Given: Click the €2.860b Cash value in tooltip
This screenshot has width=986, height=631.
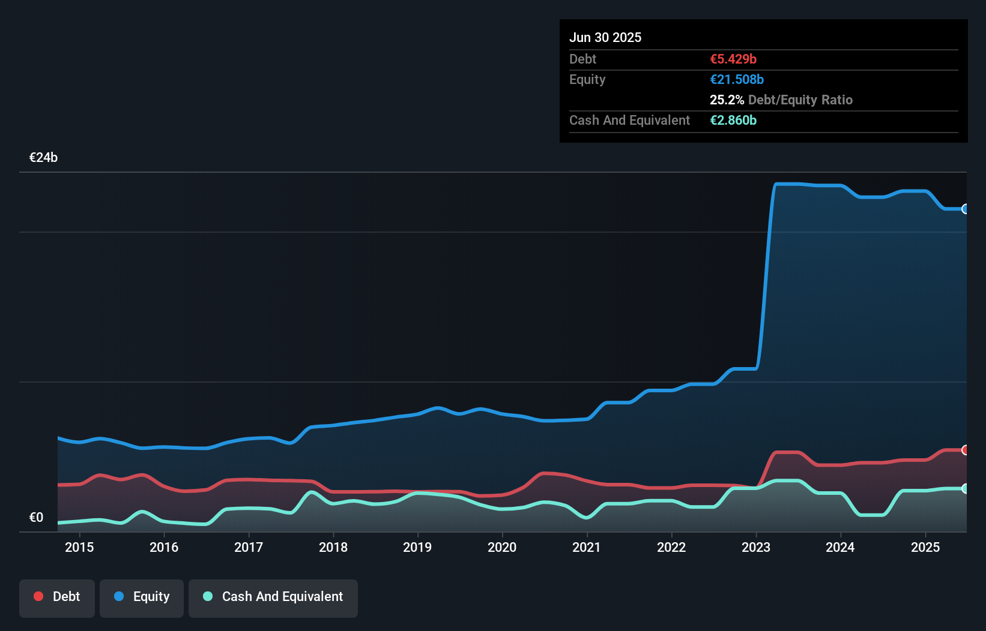Looking at the screenshot, I should point(733,120).
